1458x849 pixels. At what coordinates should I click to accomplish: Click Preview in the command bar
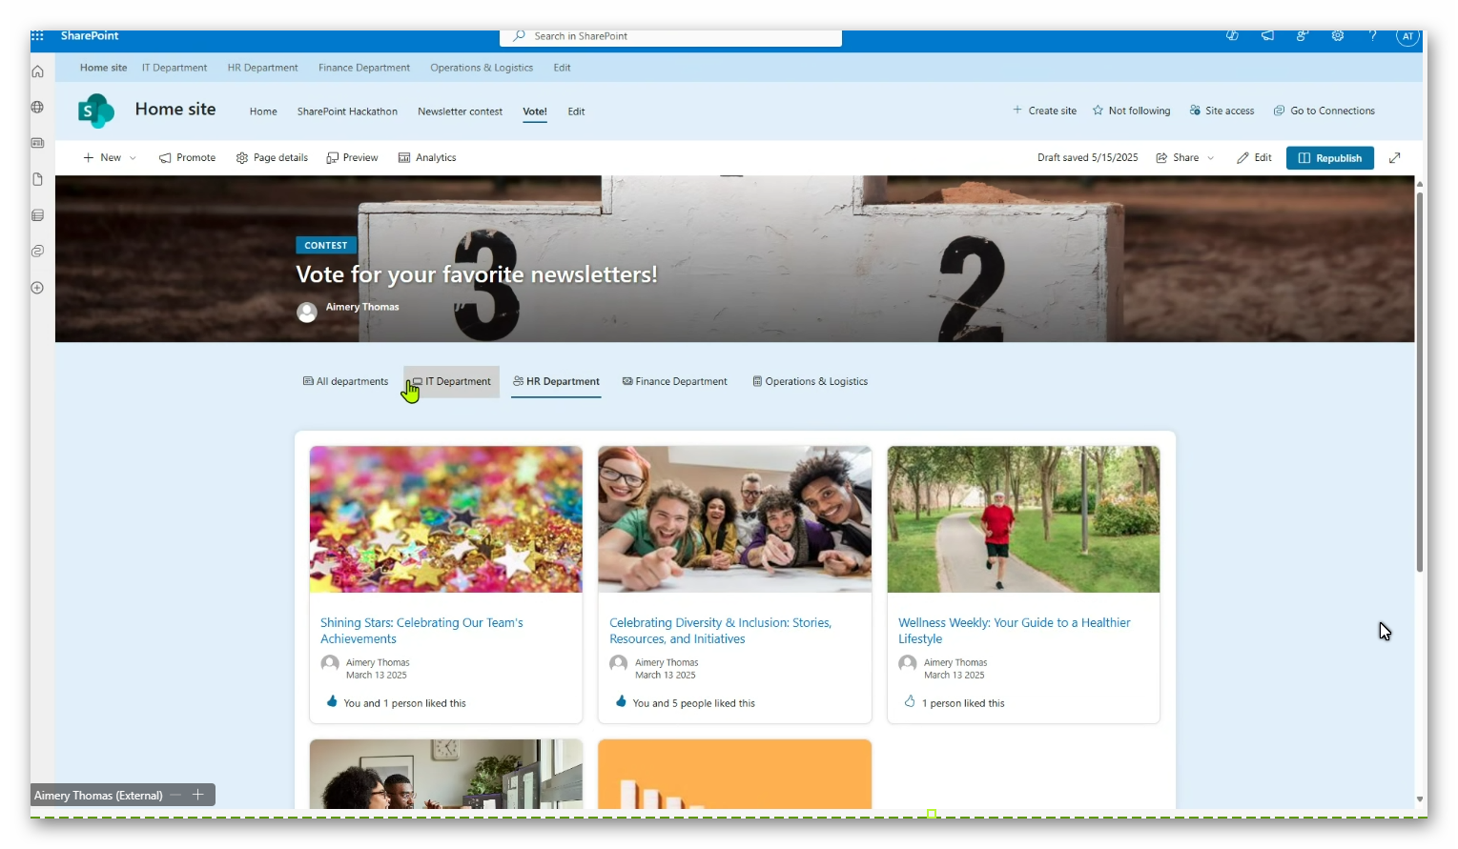pos(352,158)
